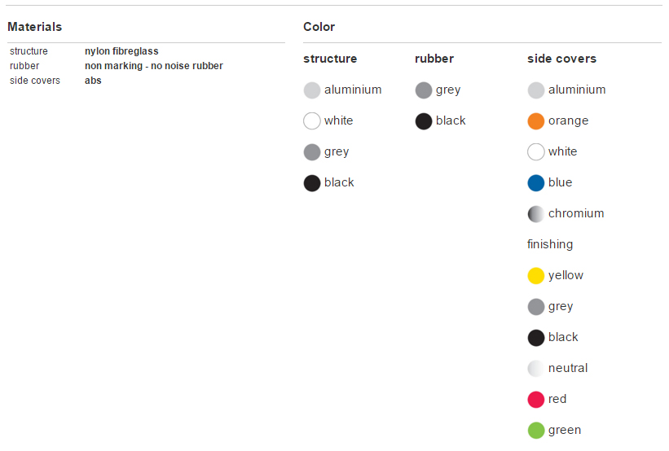Screen dimensions: 669x451
Task: Pick neutral side covers swatch
Action: tap(536, 369)
